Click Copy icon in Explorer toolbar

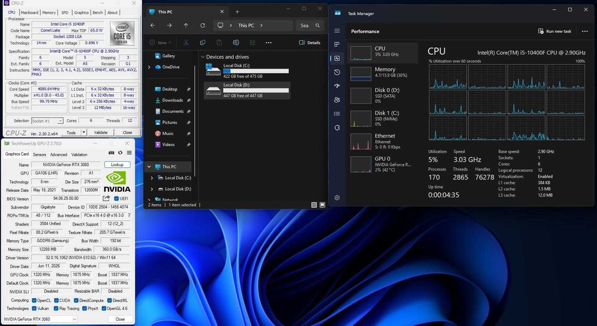(202, 42)
